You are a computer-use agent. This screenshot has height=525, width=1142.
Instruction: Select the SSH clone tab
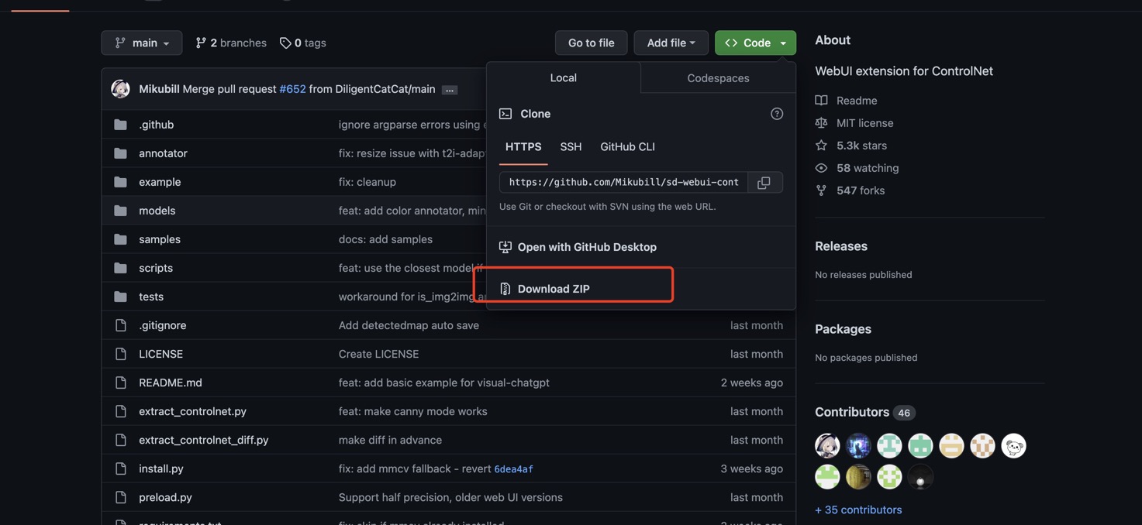pos(571,146)
